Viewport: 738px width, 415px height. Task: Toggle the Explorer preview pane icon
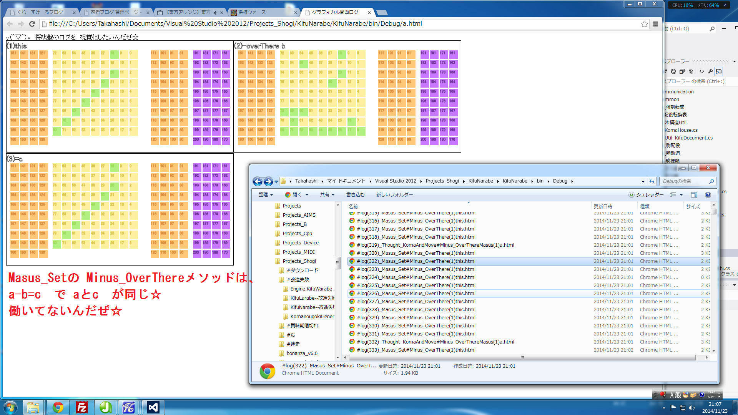click(694, 195)
